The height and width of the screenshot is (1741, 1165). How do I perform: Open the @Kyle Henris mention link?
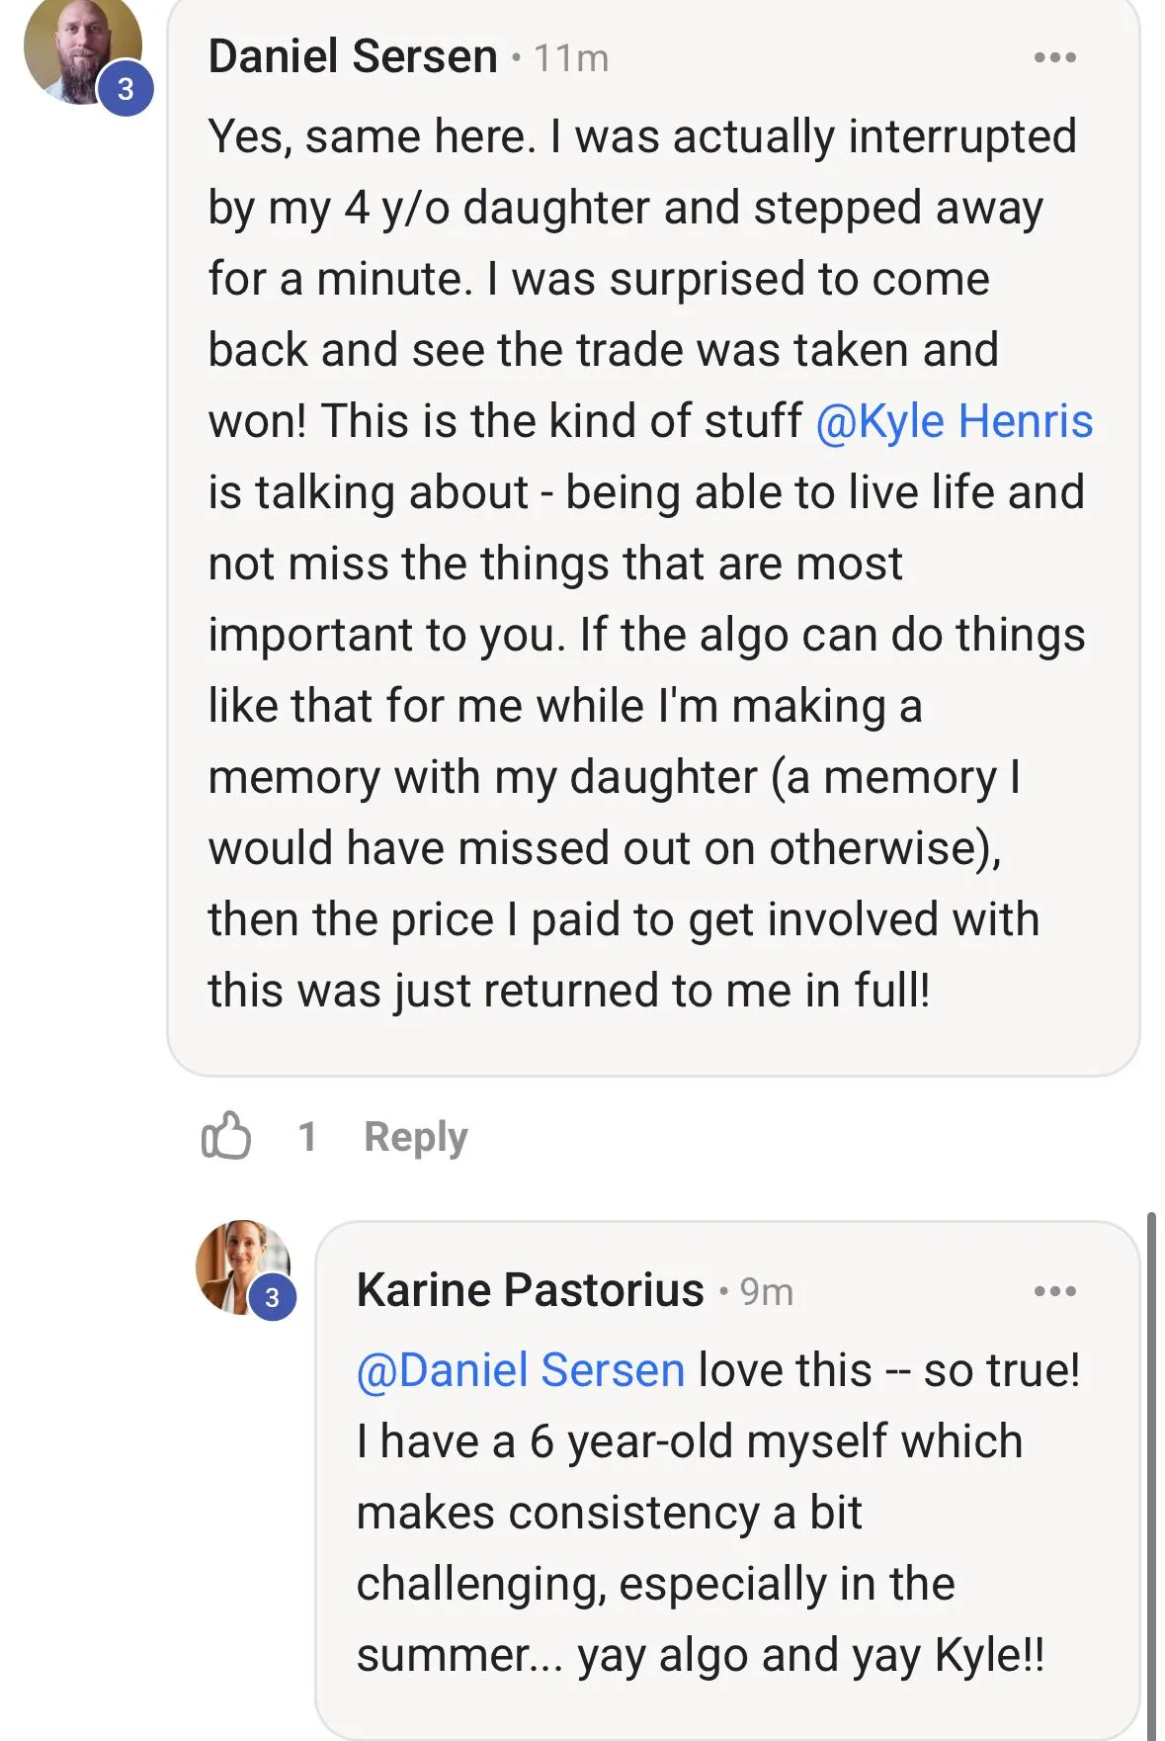click(955, 421)
